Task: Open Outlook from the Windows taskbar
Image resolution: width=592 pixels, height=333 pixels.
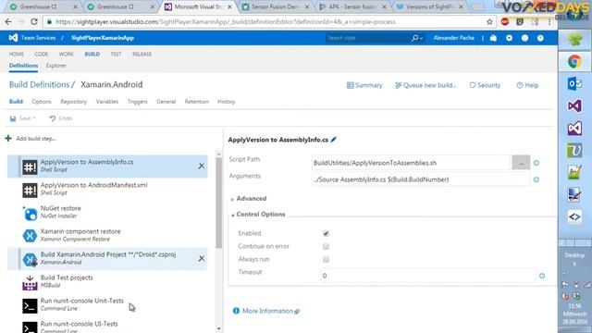Action: tap(574, 83)
